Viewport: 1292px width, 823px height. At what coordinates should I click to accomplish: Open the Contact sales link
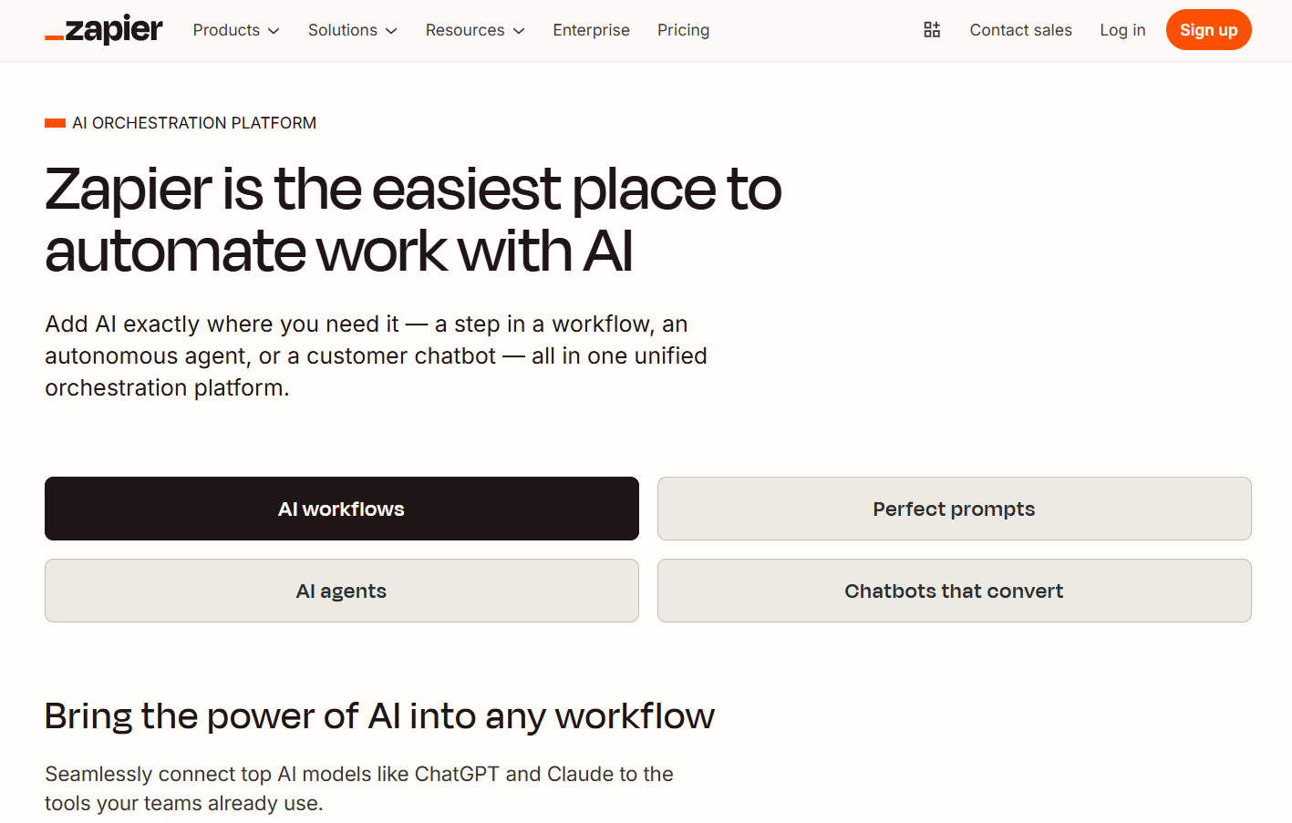coord(1020,30)
